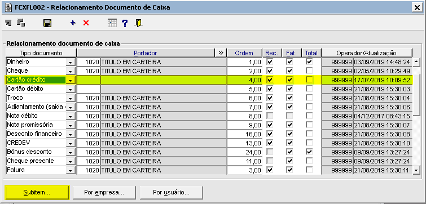Viewport: 426px width, 204px height.
Task: Open the Cartão crédito type dropdown
Action: (x=71, y=80)
